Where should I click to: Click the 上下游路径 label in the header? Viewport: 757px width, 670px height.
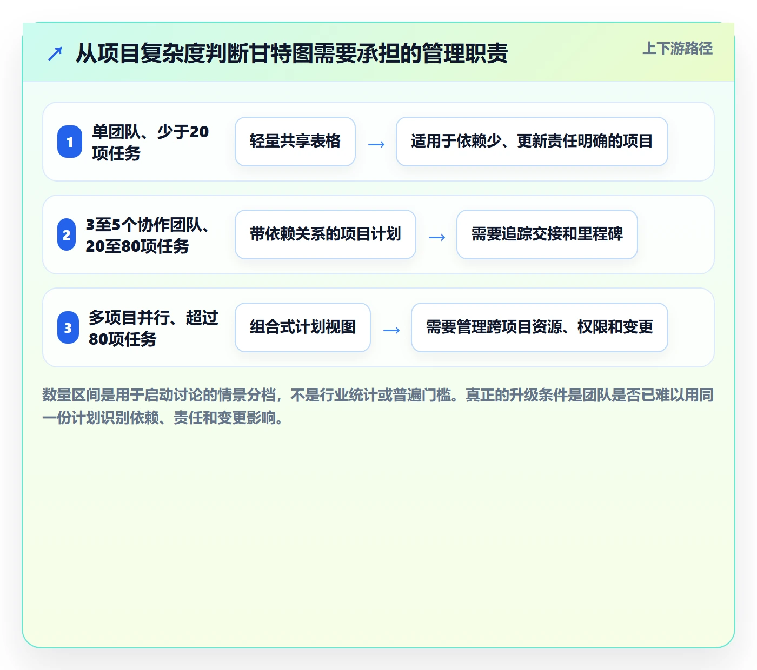tap(677, 48)
